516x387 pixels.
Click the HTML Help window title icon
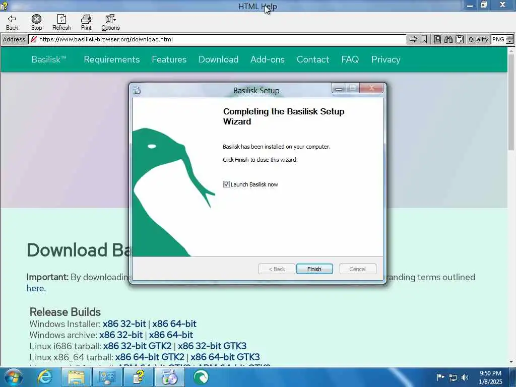click(x=4, y=6)
